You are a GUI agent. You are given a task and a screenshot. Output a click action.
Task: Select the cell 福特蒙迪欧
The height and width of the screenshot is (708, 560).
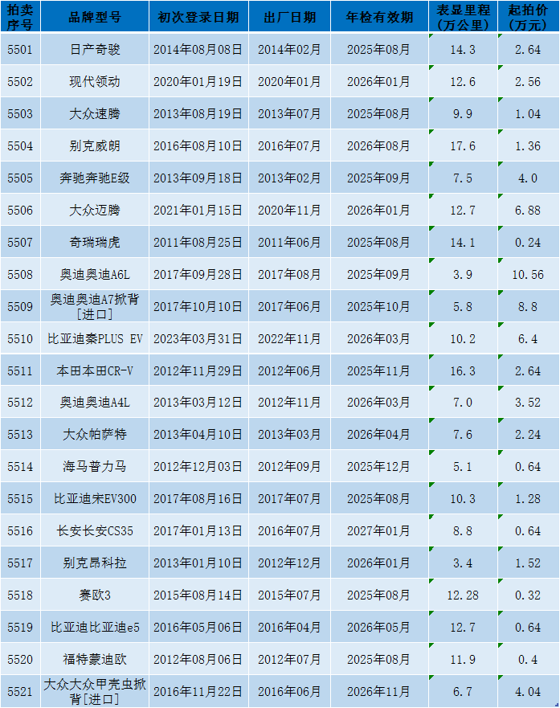pos(95,659)
